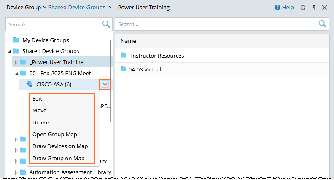This screenshot has height=180, width=334.
Task: Click left search magnifier icon
Action: pyautogui.click(x=106, y=24)
